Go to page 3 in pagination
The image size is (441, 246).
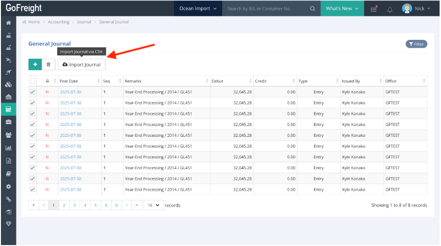[x=75, y=205]
